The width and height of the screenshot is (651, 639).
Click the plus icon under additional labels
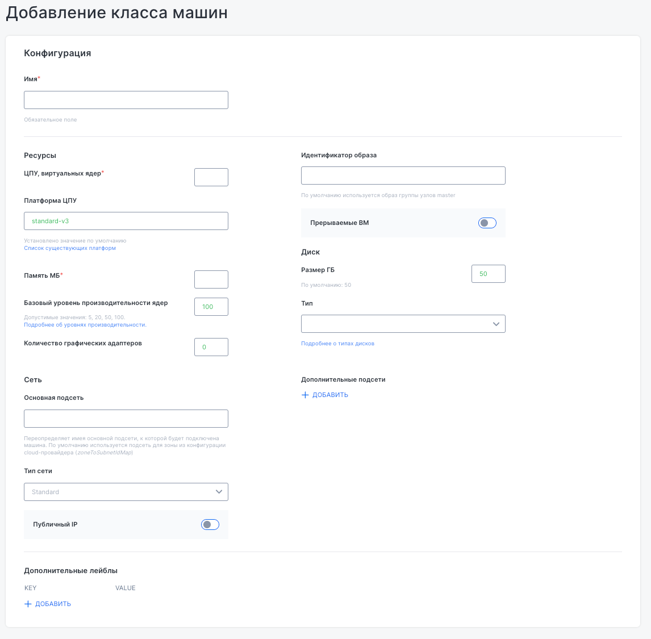click(x=28, y=604)
